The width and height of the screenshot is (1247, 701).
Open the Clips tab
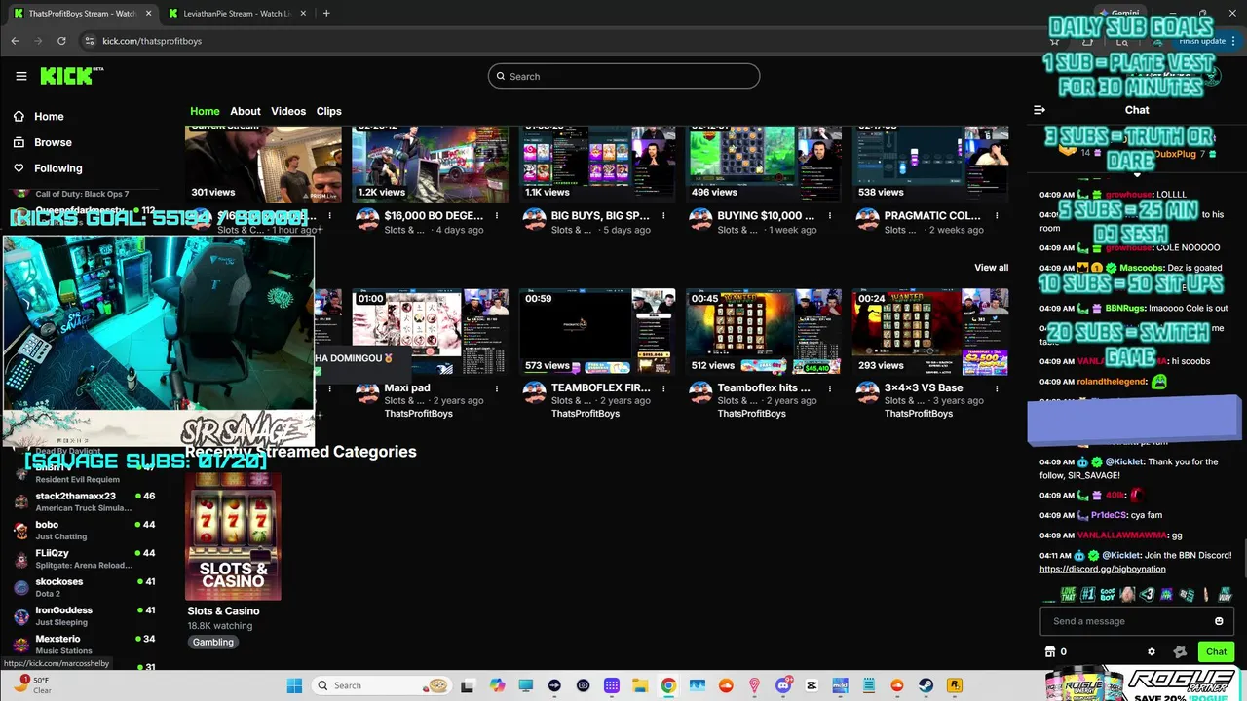tap(329, 111)
